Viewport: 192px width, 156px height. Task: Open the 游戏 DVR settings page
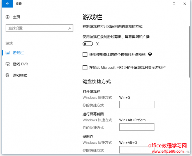click(x=20, y=64)
